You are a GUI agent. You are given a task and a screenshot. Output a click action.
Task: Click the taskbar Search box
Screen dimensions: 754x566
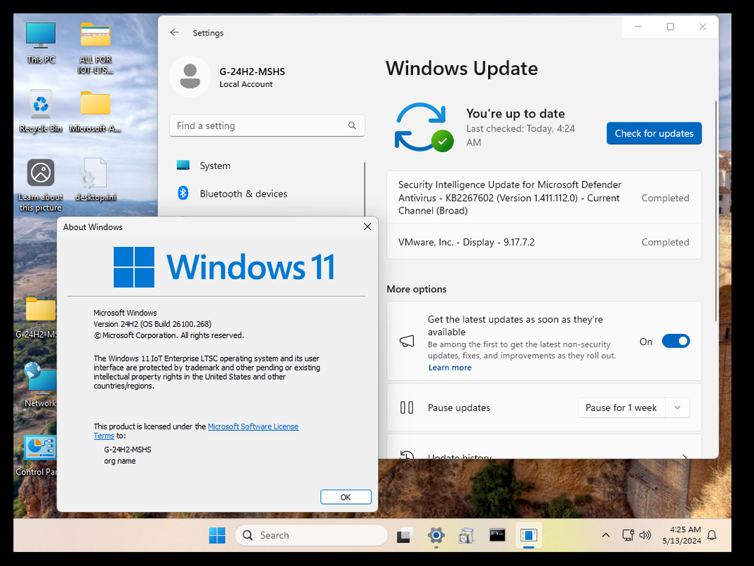tap(311, 535)
